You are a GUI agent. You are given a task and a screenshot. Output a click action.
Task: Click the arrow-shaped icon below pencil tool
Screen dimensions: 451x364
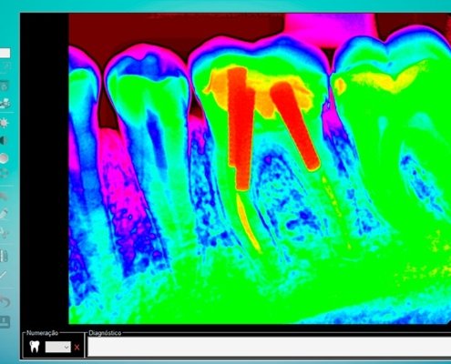point(4,233)
